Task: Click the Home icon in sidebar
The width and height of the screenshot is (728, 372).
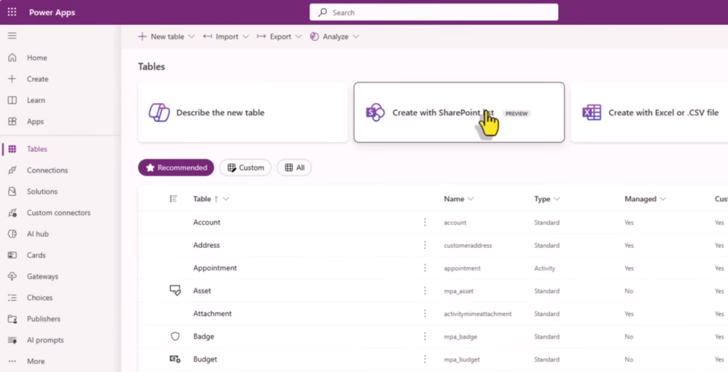Action: [x=12, y=58]
